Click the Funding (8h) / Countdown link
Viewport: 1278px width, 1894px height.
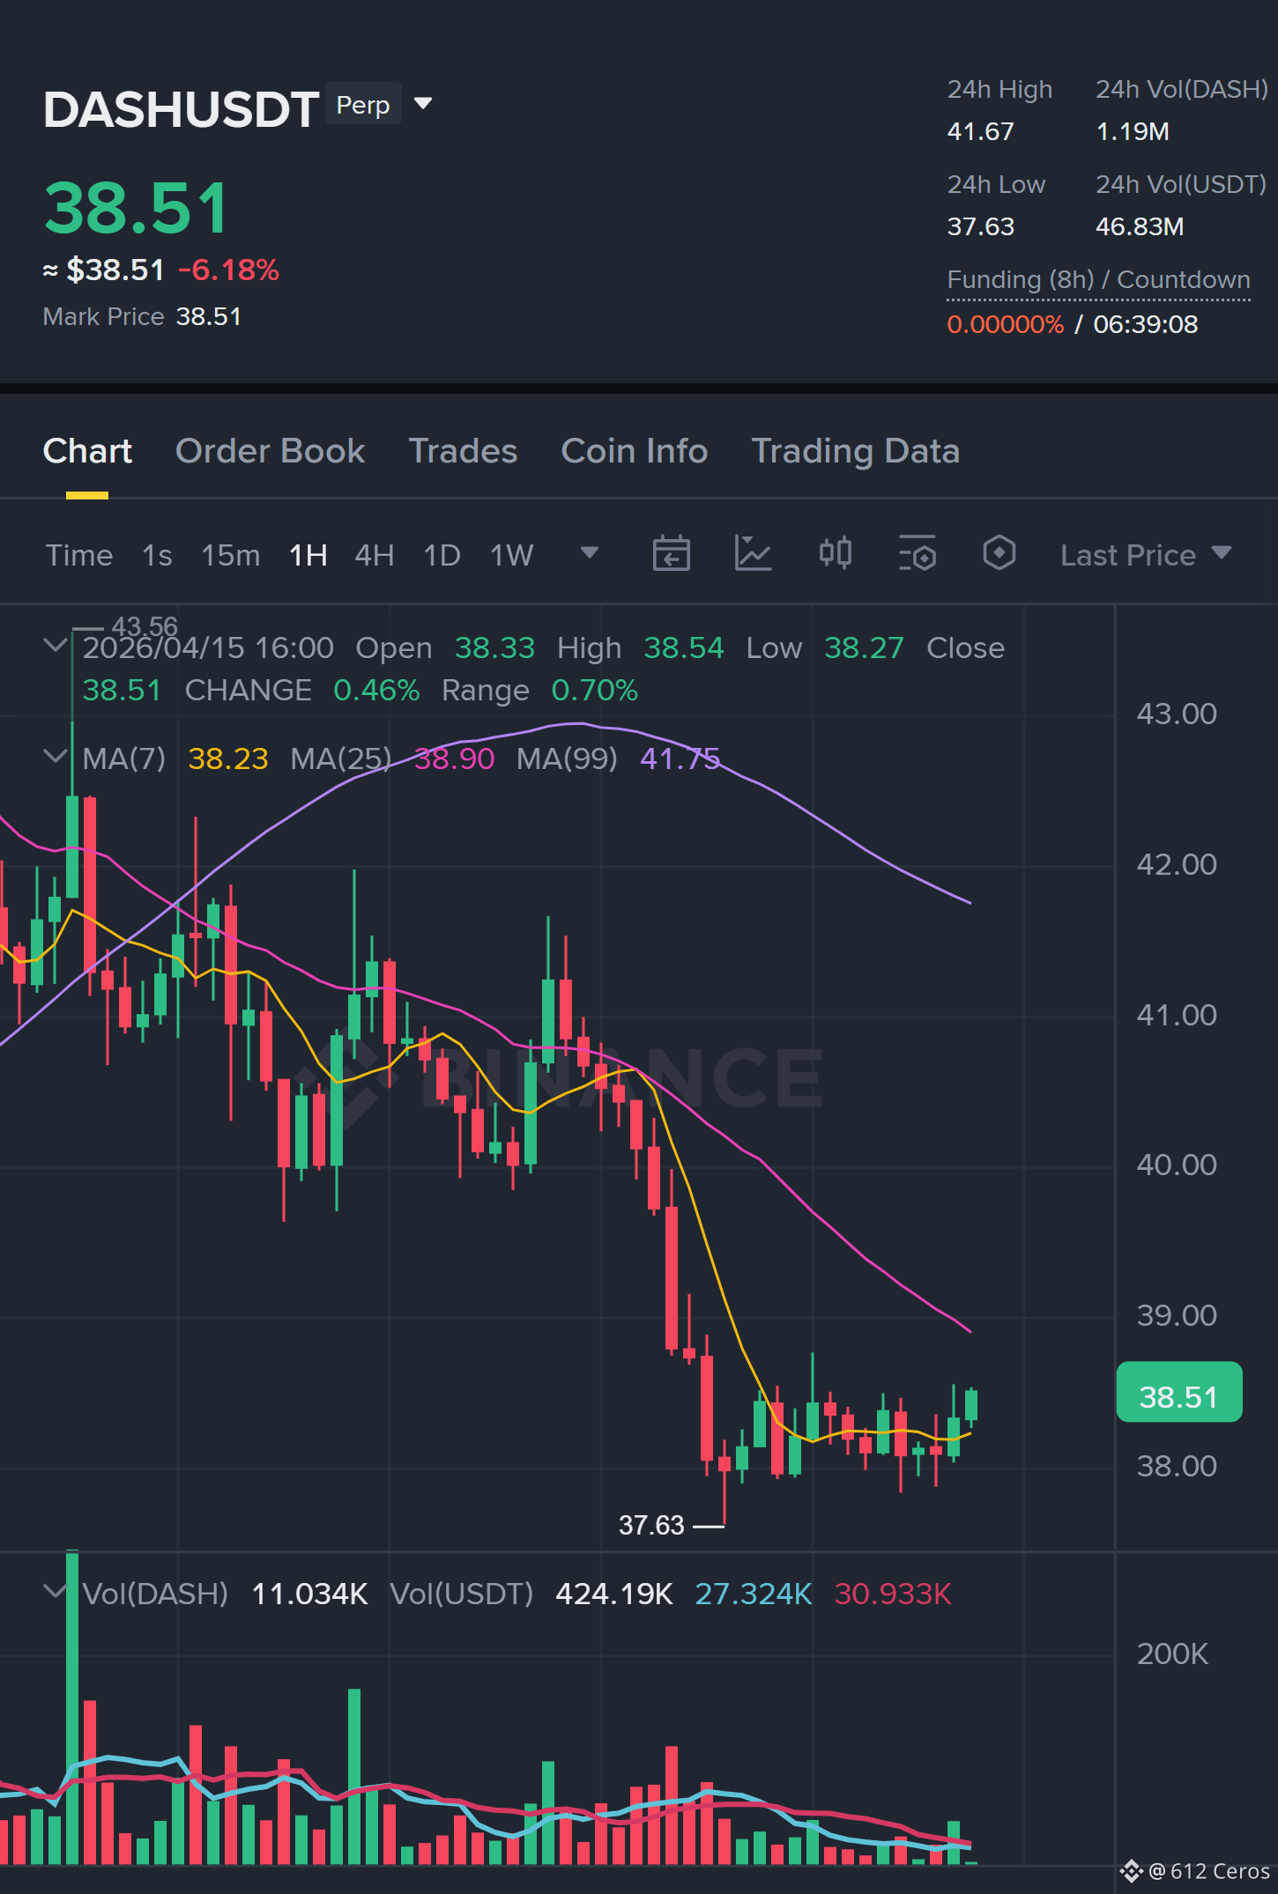point(1098,280)
